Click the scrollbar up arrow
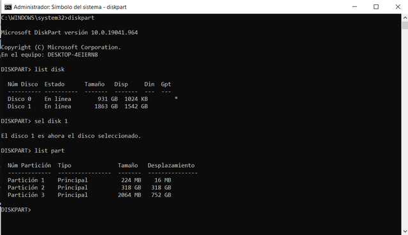The image size is (408, 235). click(x=405, y=18)
